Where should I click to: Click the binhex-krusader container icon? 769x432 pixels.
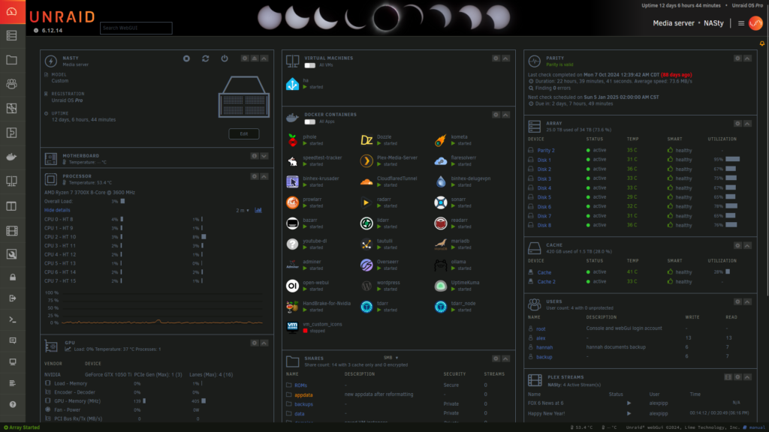click(x=292, y=181)
